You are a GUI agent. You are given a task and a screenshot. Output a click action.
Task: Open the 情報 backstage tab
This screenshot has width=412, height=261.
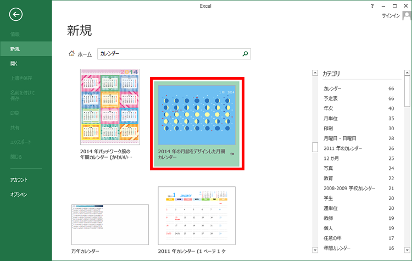15,34
